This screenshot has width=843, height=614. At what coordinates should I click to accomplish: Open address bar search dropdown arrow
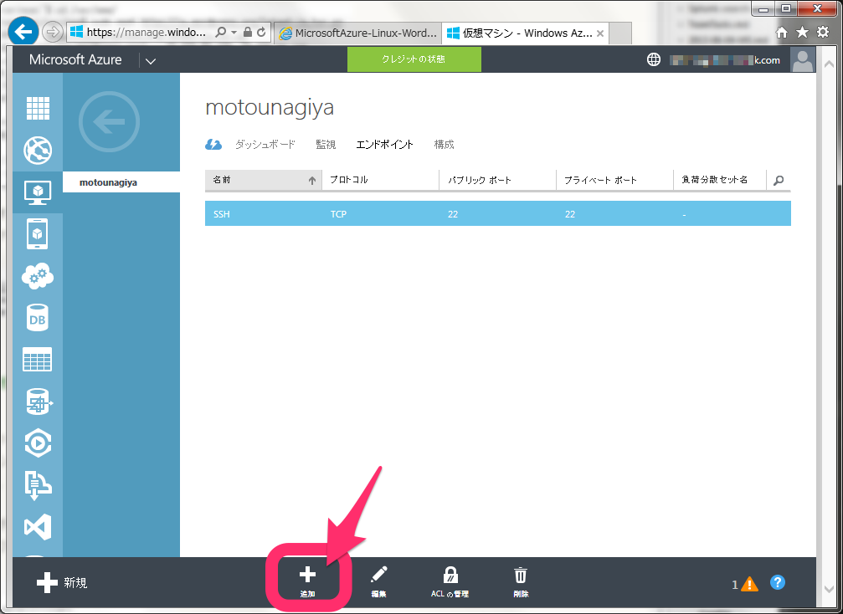(234, 33)
